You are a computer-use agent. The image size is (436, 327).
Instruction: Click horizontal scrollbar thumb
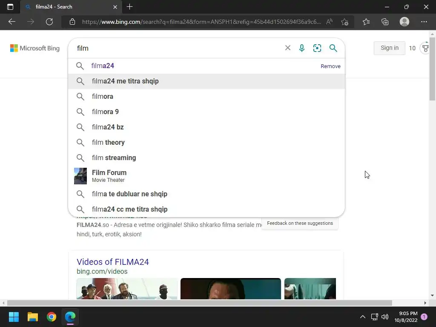tap(199, 303)
